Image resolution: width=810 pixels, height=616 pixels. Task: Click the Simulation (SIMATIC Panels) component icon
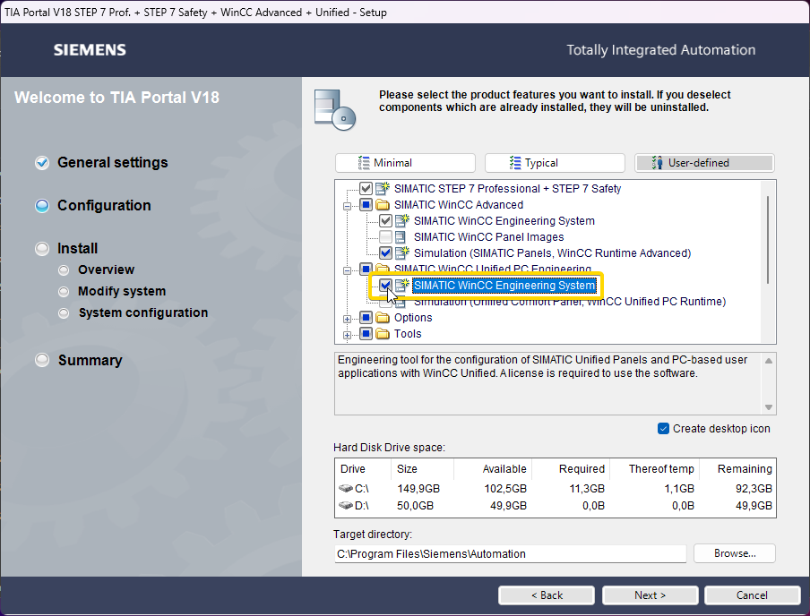(402, 252)
